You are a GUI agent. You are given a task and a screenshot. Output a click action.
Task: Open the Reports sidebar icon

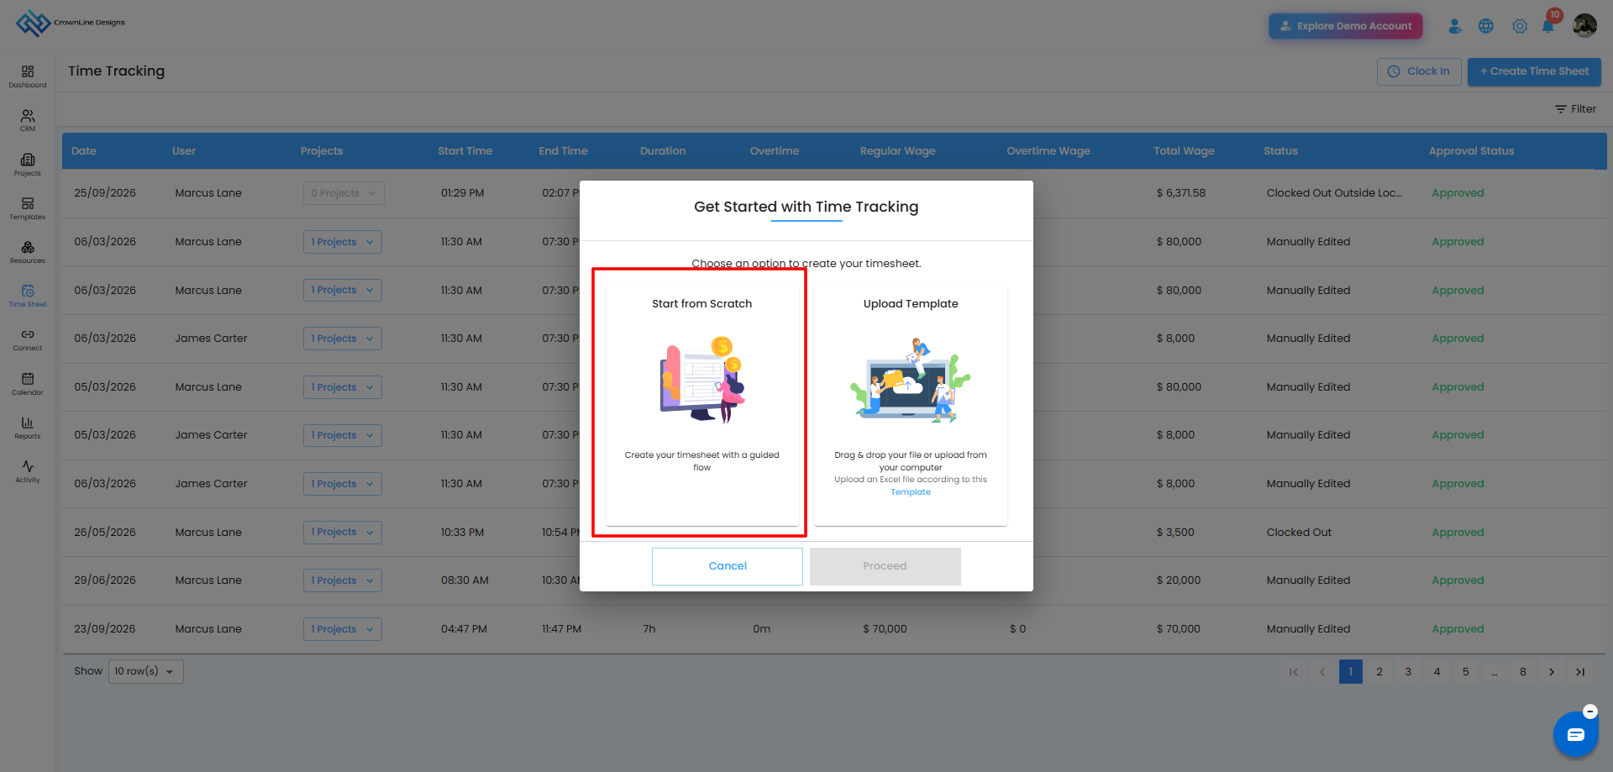pos(28,428)
